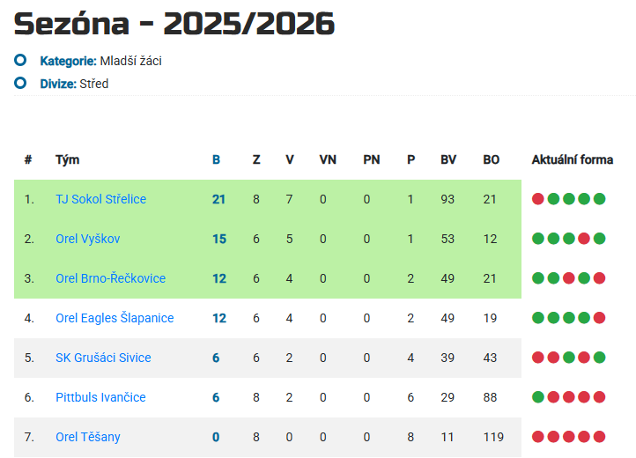Click the bullet icon beside Kategorie
This screenshot has height=458, width=636.
tap(20, 61)
